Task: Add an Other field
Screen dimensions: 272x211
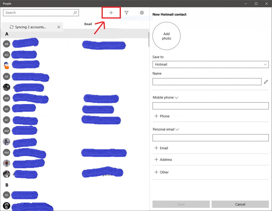Action: (x=161, y=172)
